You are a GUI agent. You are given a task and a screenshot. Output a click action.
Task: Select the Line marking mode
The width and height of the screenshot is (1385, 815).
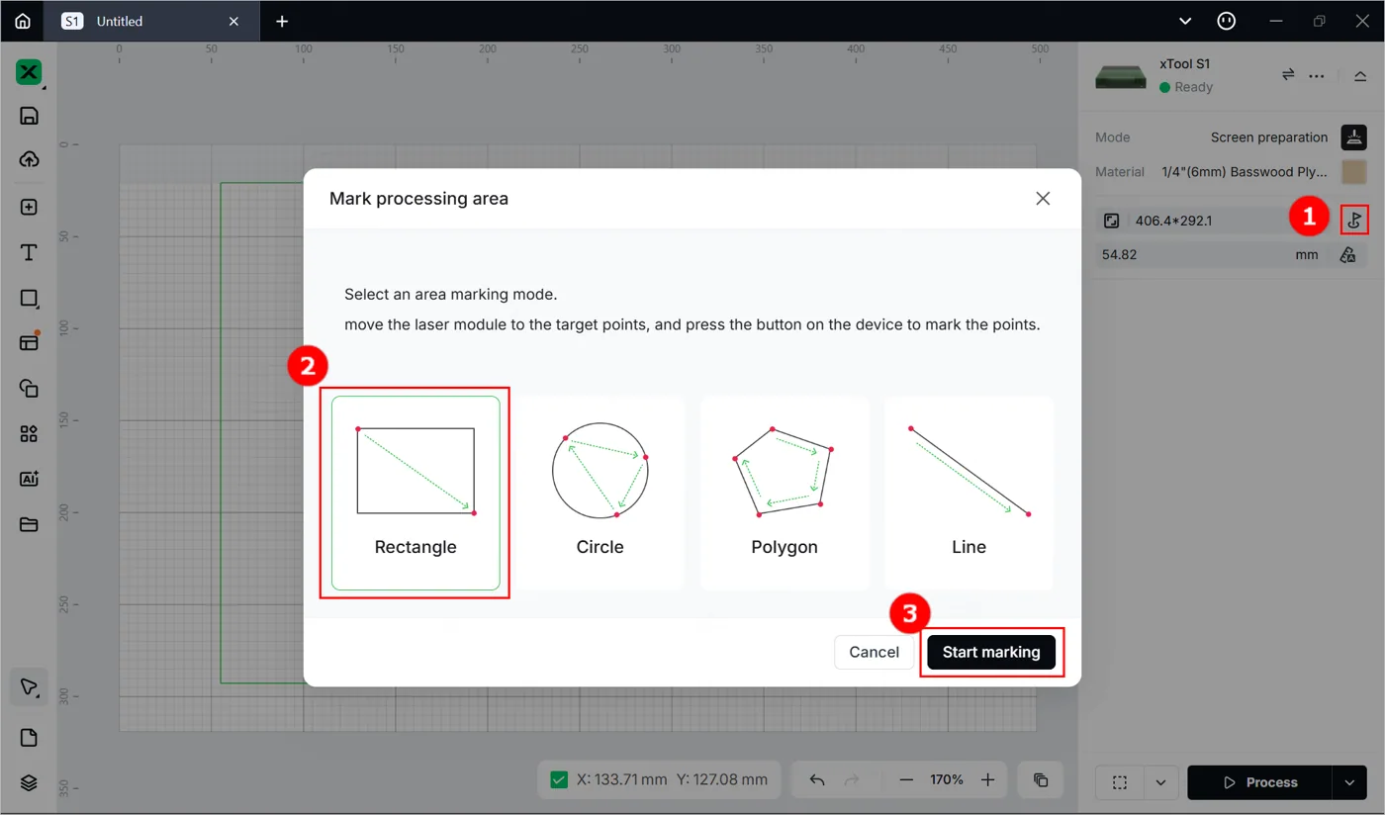(x=969, y=493)
